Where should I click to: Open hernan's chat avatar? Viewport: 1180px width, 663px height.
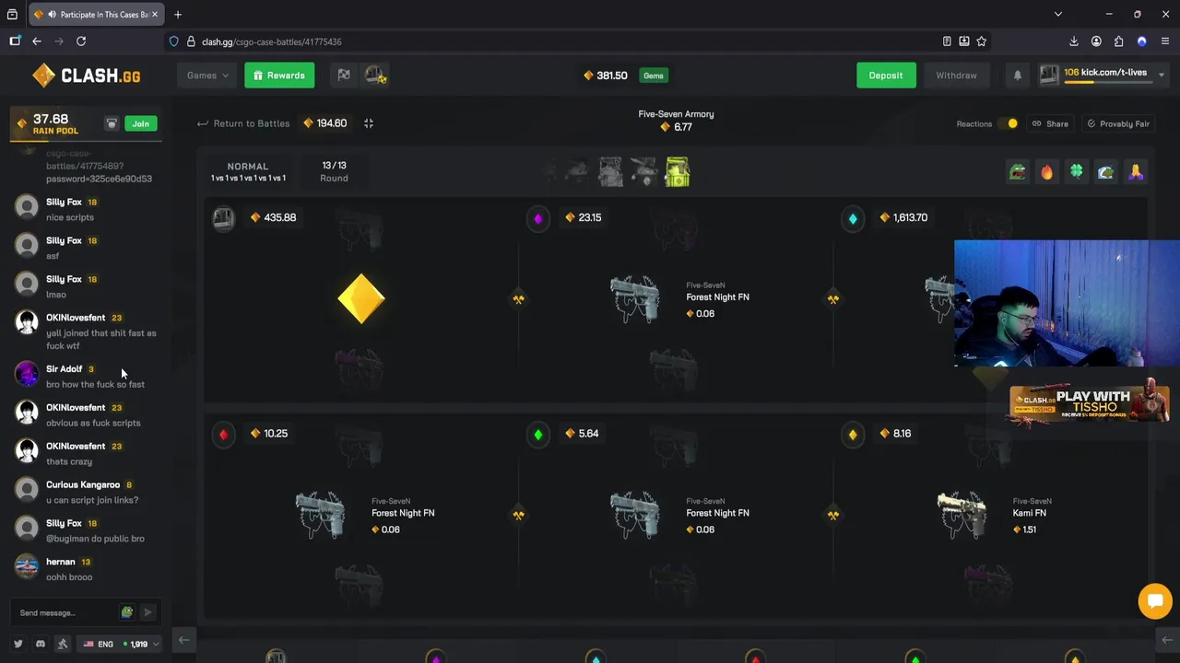pos(27,565)
